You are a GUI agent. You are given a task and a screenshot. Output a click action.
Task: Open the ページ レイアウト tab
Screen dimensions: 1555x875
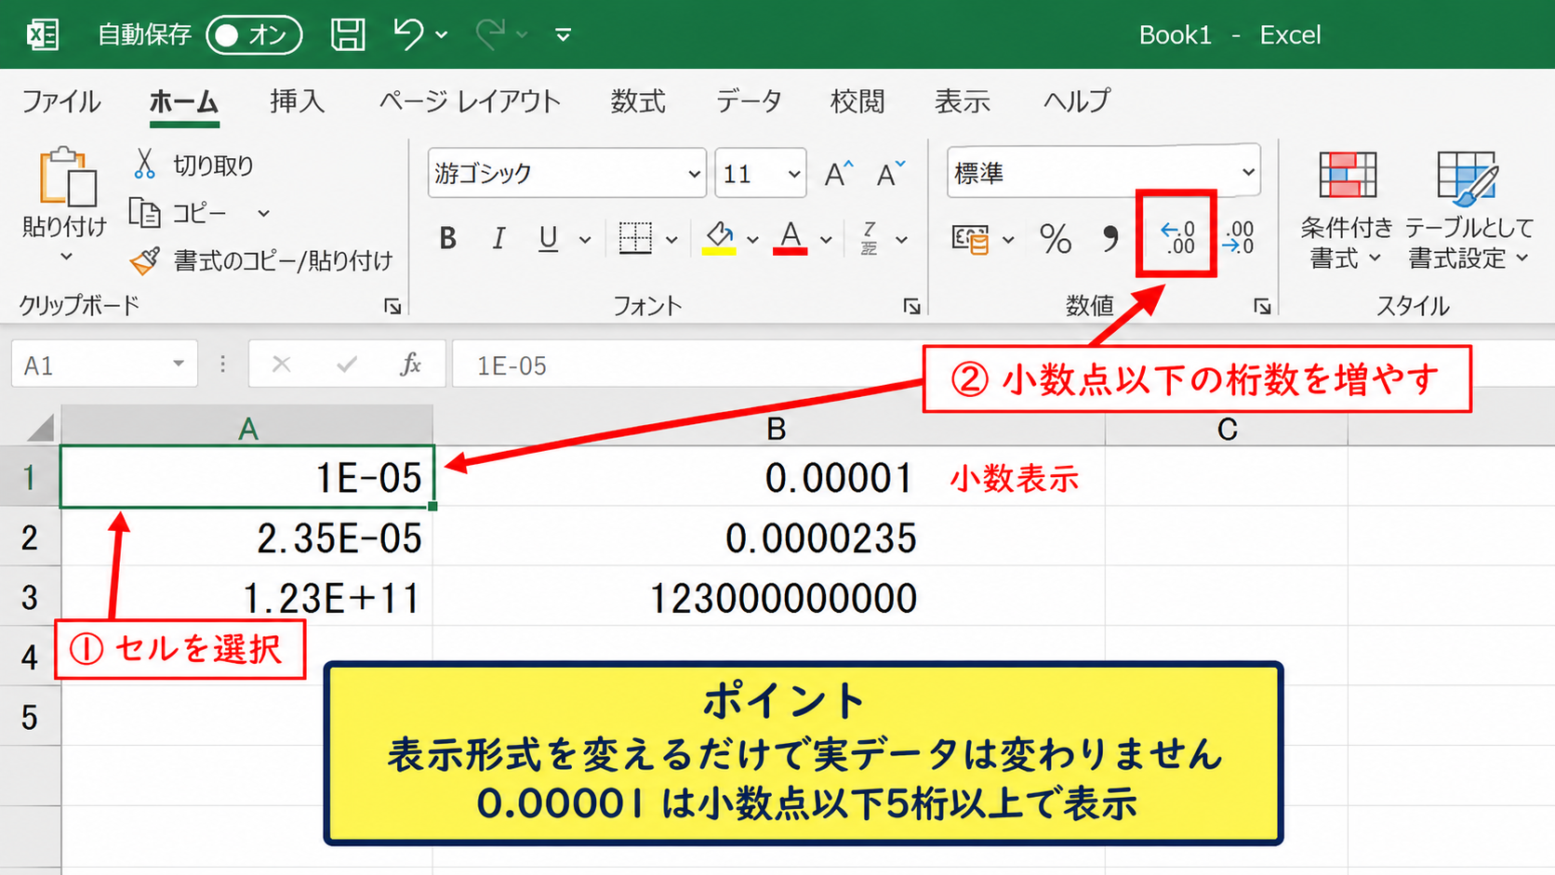pyautogui.click(x=470, y=101)
